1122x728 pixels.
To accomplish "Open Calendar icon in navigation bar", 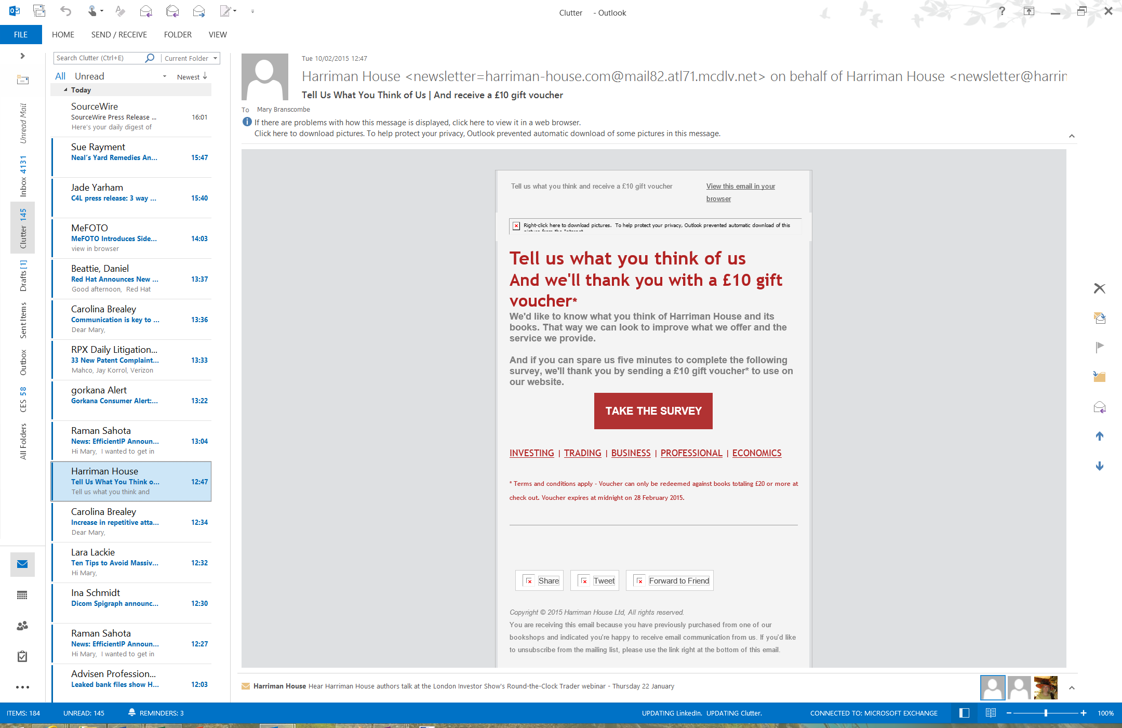I will click(x=22, y=595).
